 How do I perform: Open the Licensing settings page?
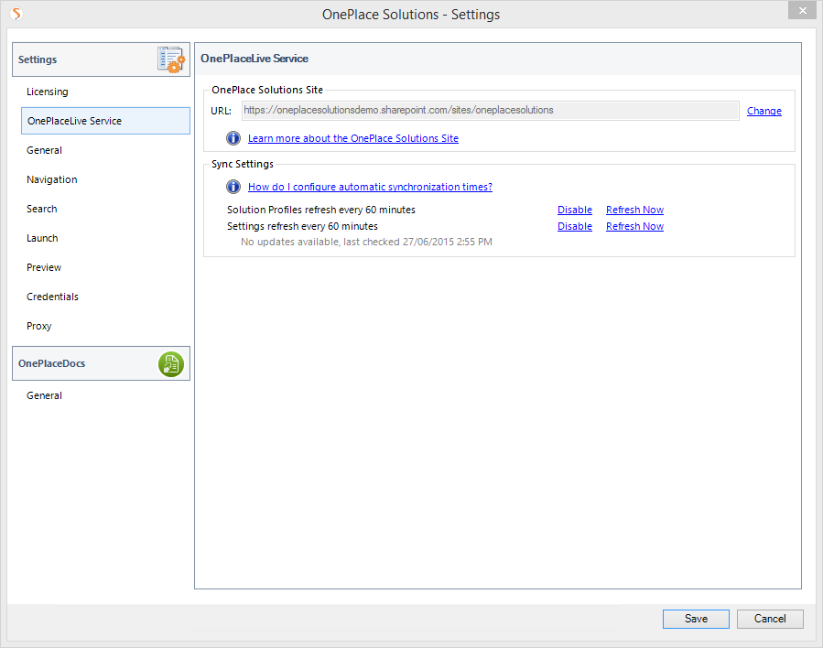click(x=48, y=92)
